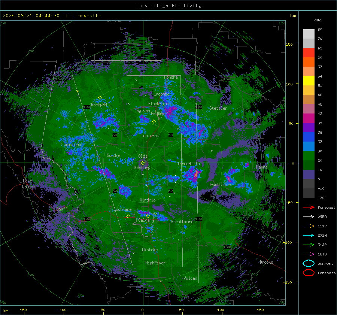Click the red forecast arrow in legend
This screenshot has height=315, width=337.
309,207
